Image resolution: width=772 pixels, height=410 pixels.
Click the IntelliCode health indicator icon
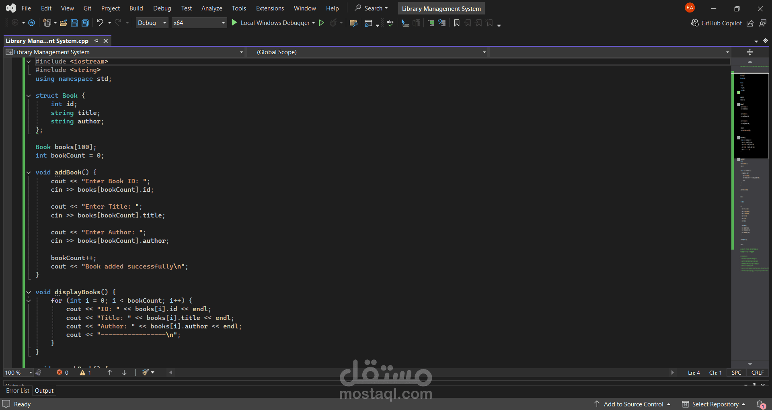coord(39,373)
